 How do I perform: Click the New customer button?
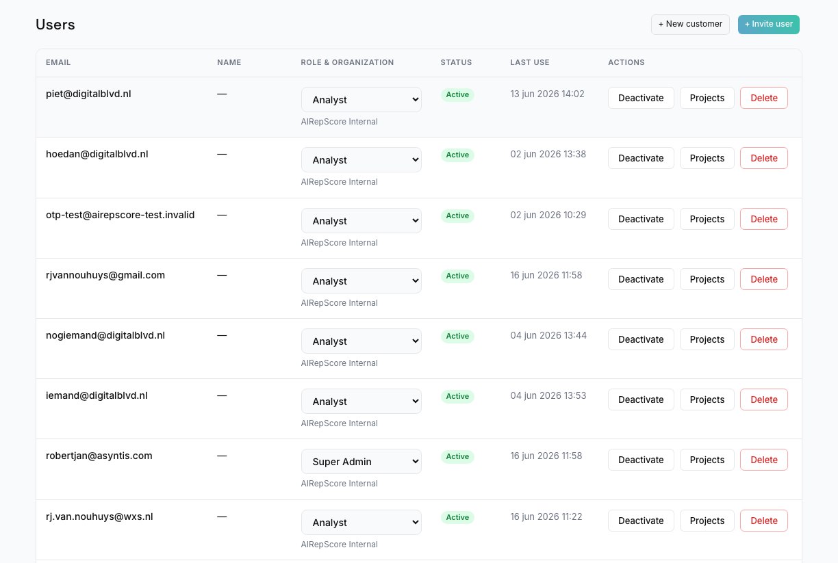point(690,25)
